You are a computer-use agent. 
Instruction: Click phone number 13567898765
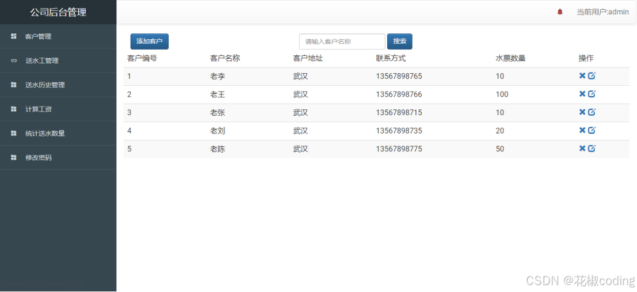click(399, 76)
